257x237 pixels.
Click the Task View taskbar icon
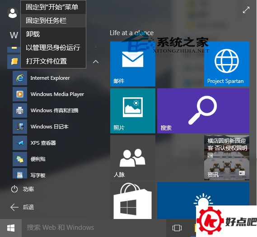177,228
